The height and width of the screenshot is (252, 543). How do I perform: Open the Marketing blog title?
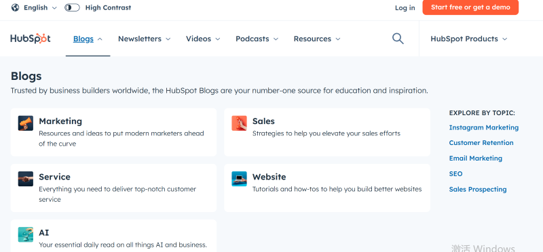tap(60, 121)
